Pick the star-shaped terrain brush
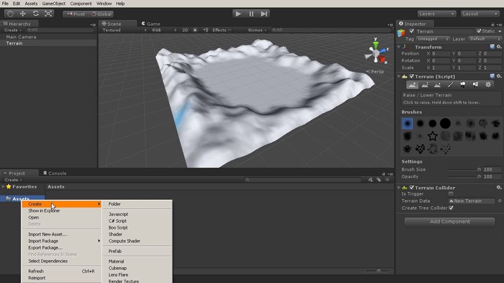 pyautogui.click(x=433, y=136)
